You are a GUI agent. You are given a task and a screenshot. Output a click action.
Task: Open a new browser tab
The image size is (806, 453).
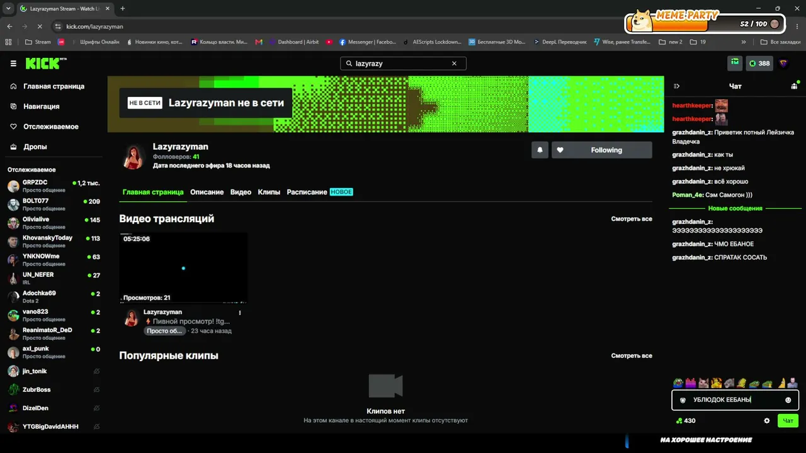(123, 9)
